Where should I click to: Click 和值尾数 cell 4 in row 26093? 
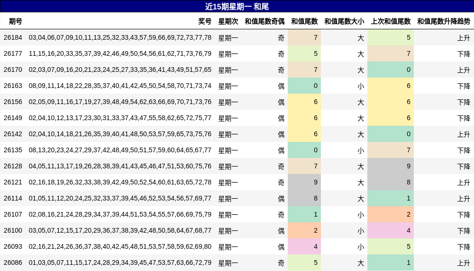coord(304,246)
